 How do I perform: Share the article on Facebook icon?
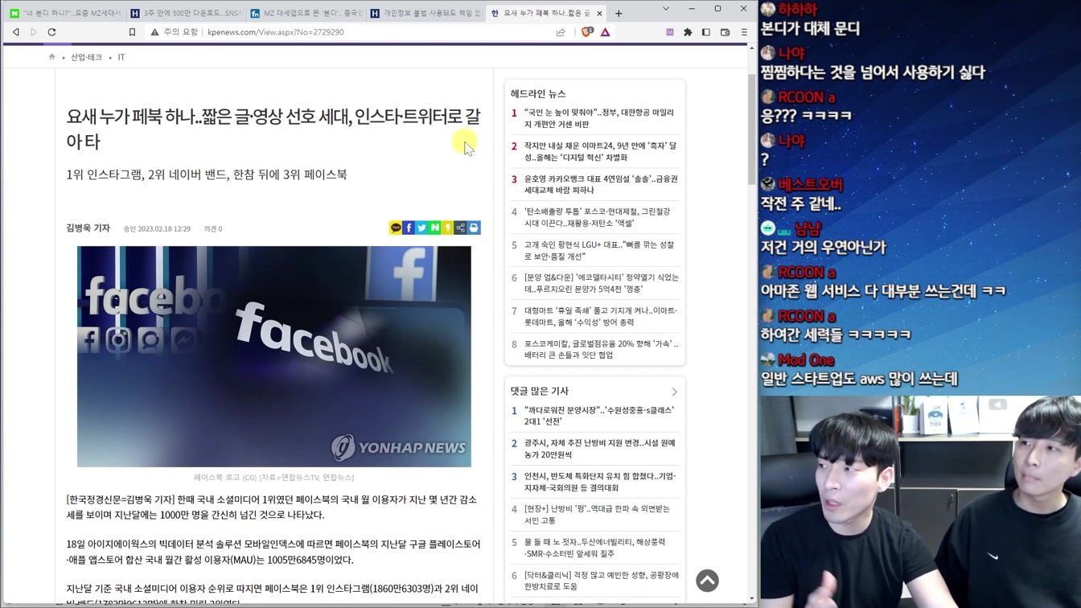coord(409,228)
